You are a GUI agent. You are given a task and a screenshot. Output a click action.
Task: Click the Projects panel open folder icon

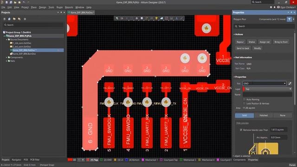click(x=14, y=19)
